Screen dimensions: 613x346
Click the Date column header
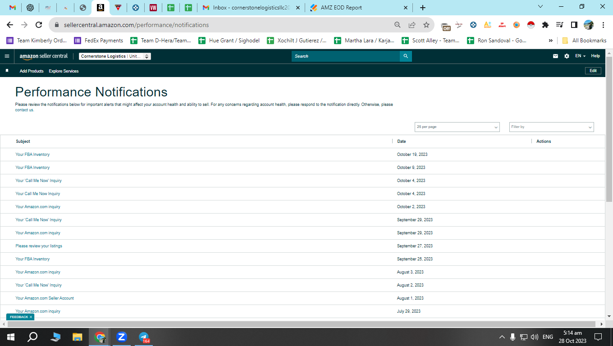click(x=402, y=141)
